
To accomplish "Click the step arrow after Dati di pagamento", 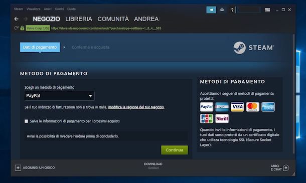I will [x=64, y=47].
